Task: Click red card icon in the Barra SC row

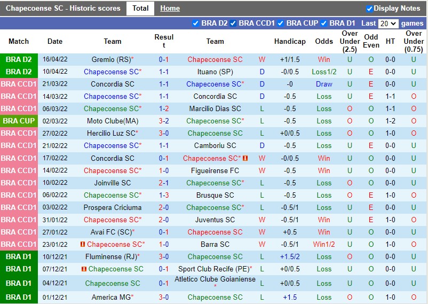Action: (82, 244)
